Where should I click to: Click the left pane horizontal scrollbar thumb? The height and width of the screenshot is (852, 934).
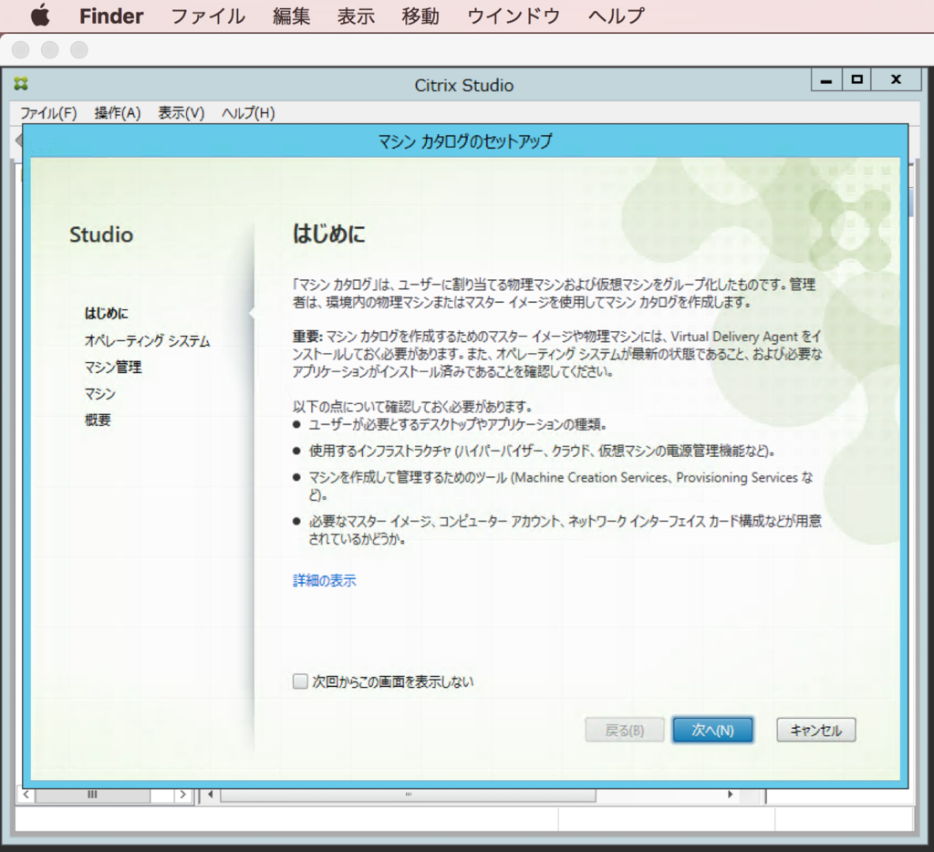click(92, 795)
